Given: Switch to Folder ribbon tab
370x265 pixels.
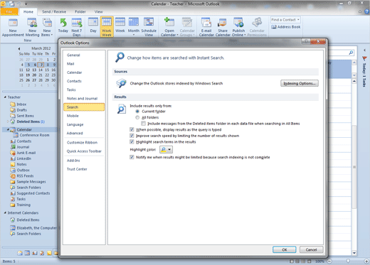Looking at the screenshot, I should click(80, 11).
